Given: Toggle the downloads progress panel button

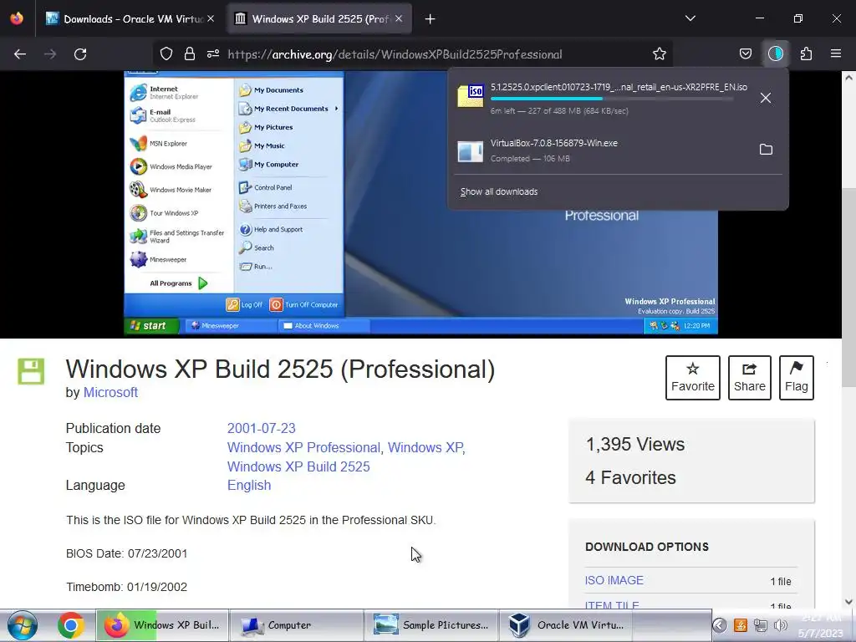Looking at the screenshot, I should click(775, 54).
